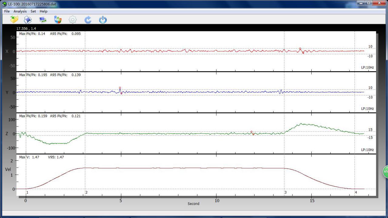Click the gray settings gear icon

click(73, 20)
